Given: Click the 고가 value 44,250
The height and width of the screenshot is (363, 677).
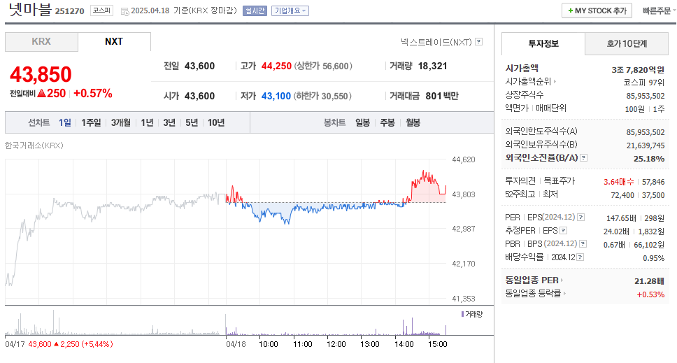Looking at the screenshot, I should (x=277, y=66).
